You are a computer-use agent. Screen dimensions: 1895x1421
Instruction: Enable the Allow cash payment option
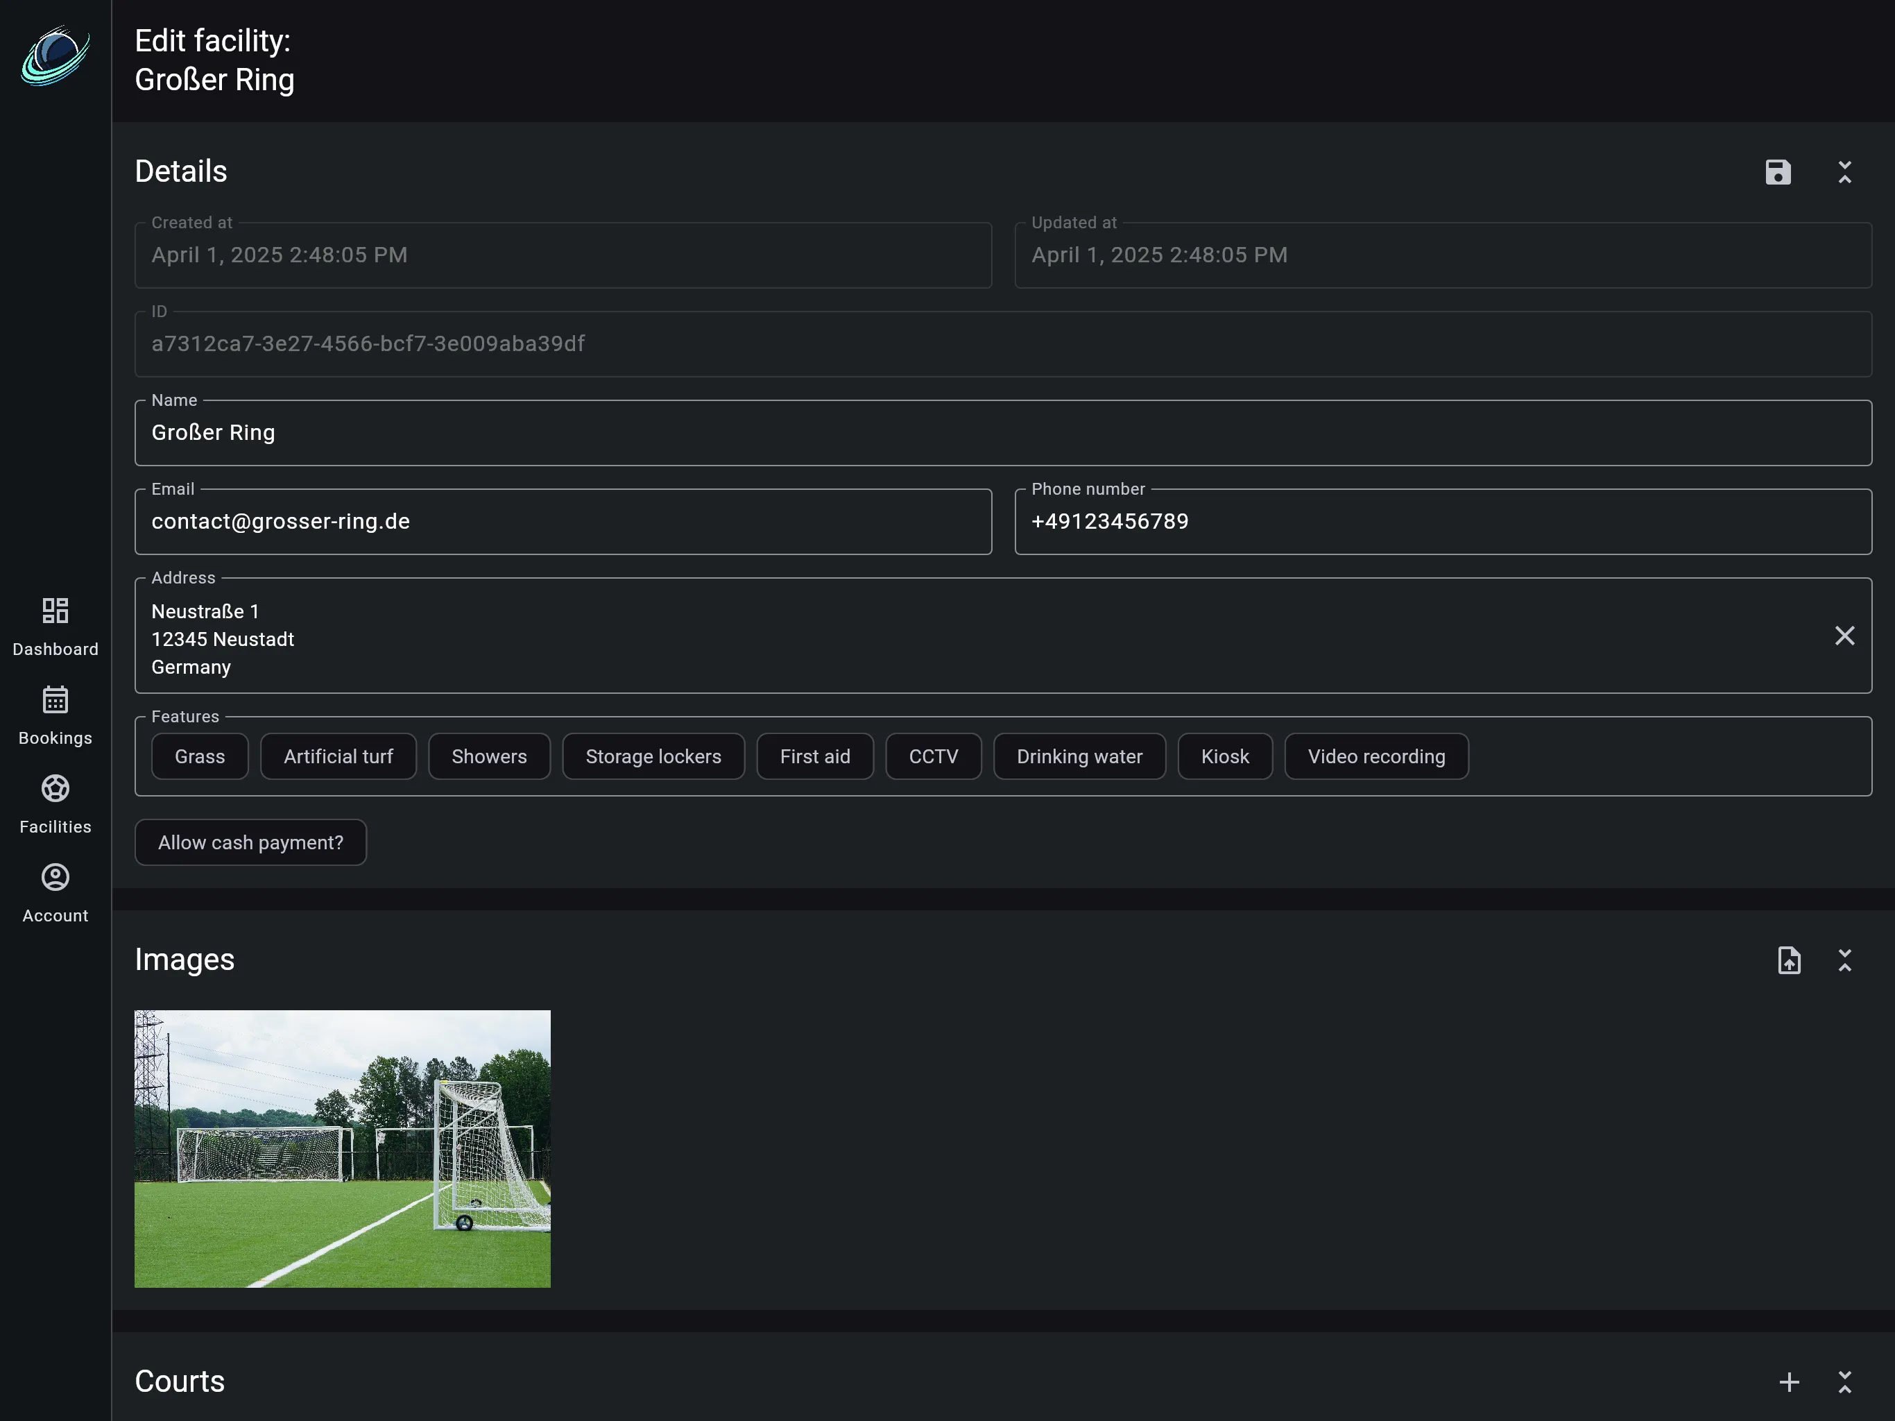pos(250,842)
